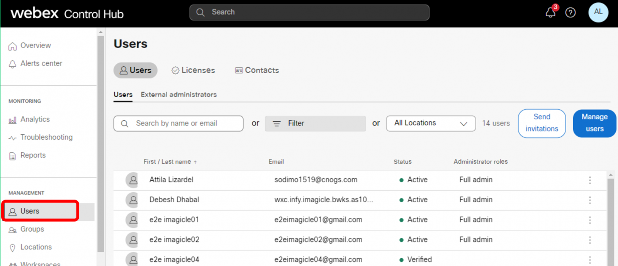This screenshot has width=618, height=266.
Task: Click the Manage users button
Action: coord(594,123)
